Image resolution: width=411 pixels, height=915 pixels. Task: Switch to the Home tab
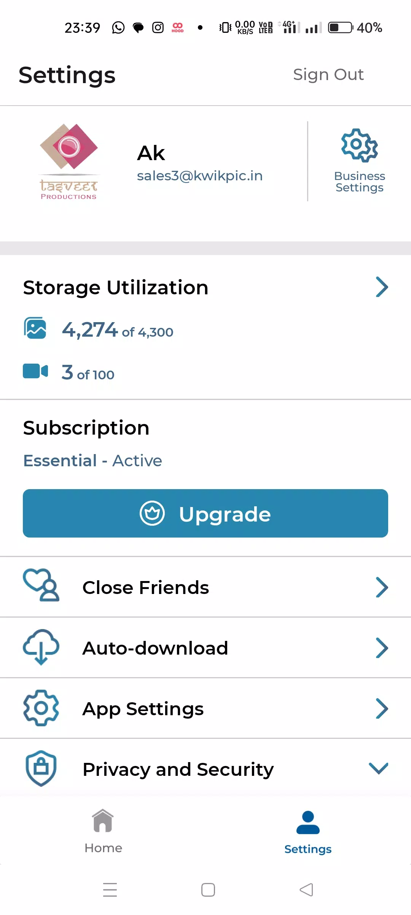pyautogui.click(x=103, y=831)
